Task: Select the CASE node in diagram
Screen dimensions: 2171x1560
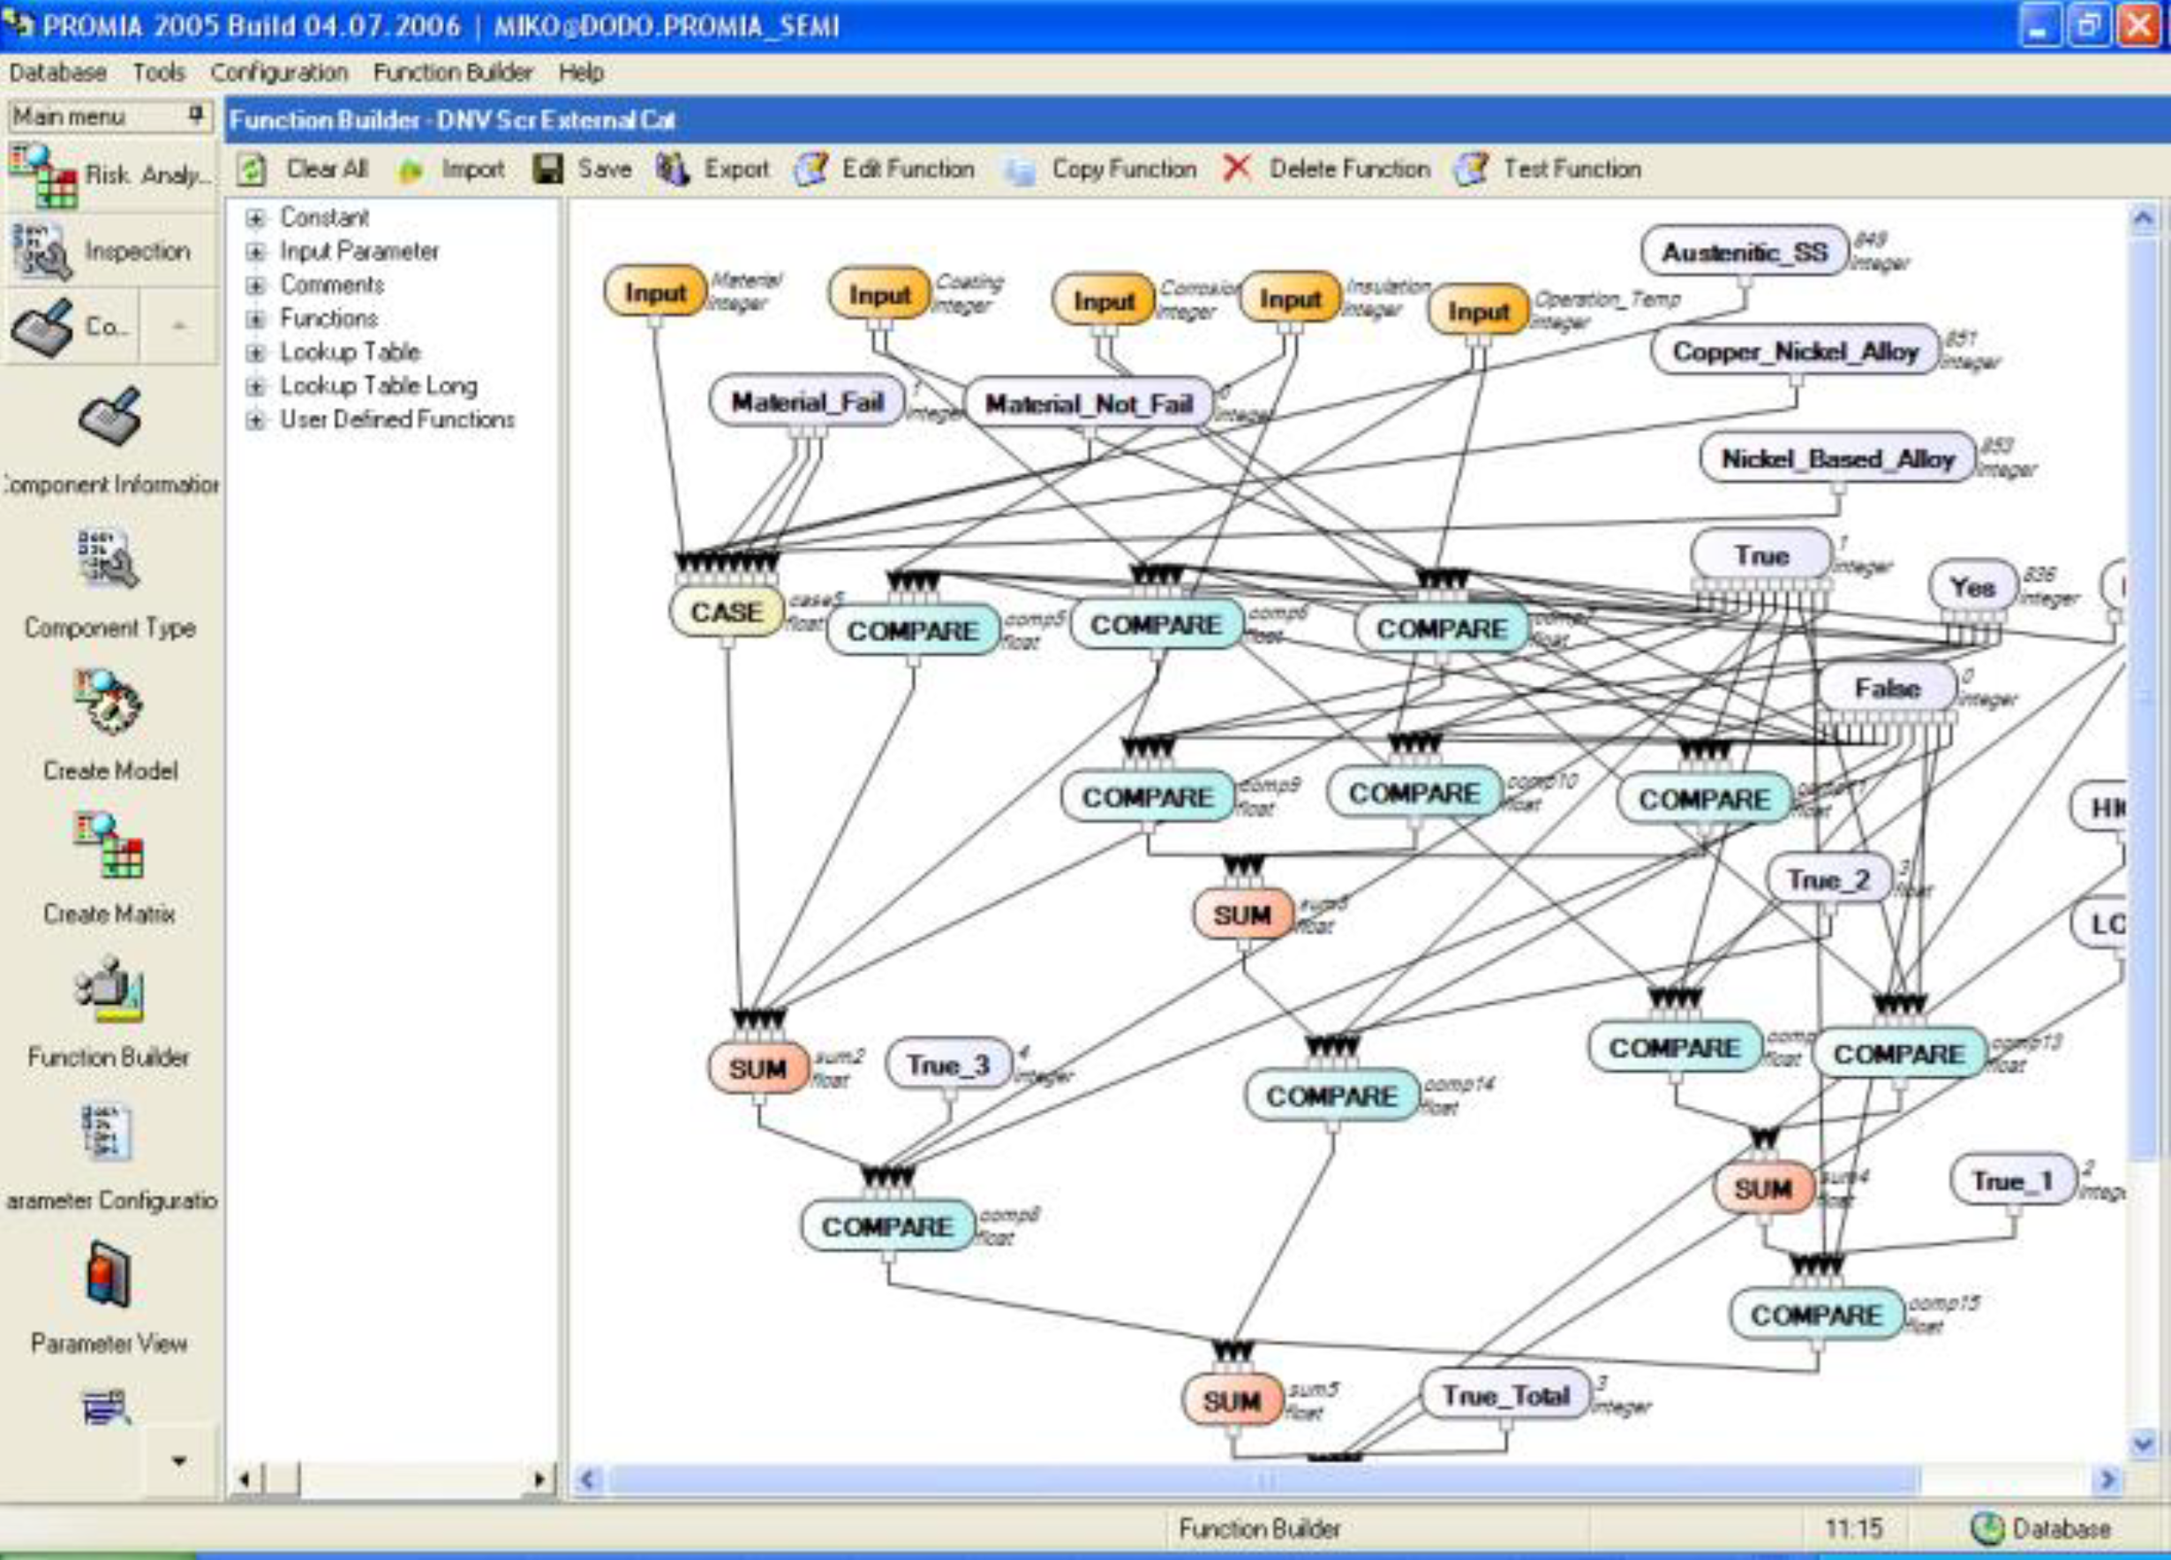Action: pos(726,613)
